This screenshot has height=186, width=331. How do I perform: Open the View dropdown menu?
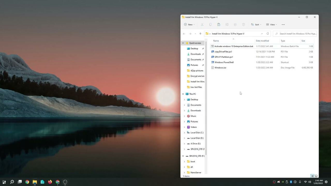(x=272, y=25)
